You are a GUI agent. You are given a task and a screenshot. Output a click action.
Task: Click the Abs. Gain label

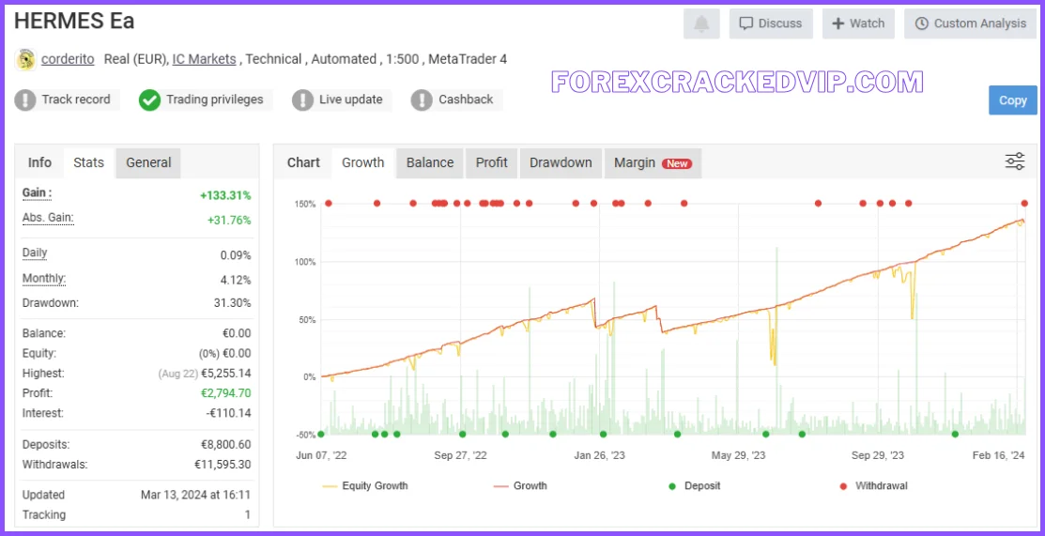click(x=48, y=218)
